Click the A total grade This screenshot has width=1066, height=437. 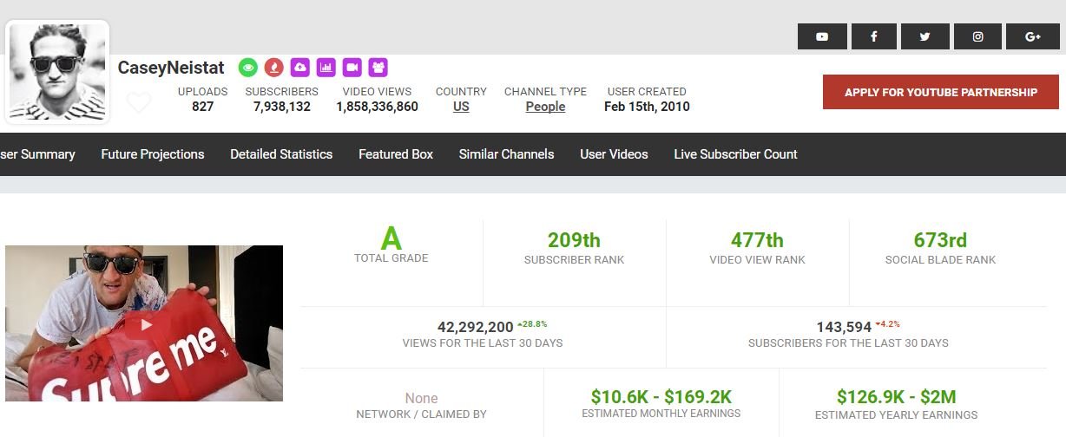[392, 238]
